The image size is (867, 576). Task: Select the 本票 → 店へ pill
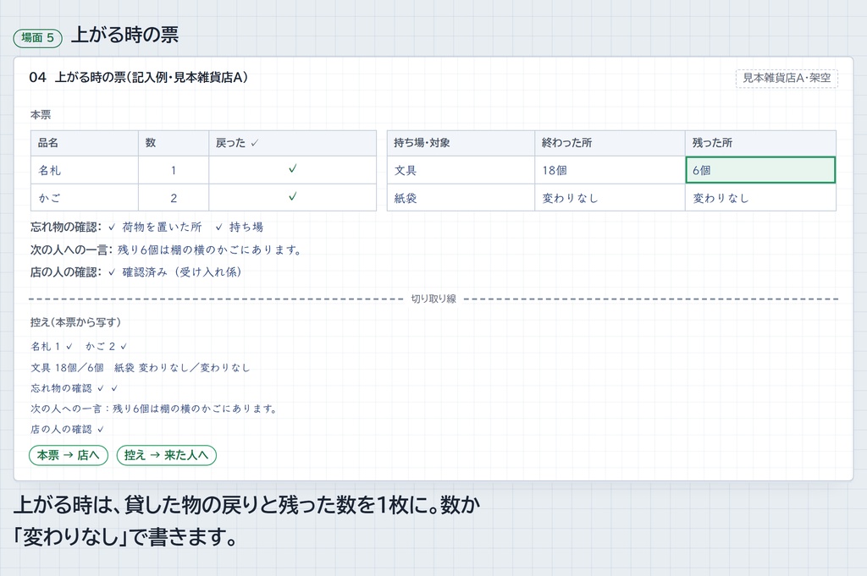(x=68, y=455)
